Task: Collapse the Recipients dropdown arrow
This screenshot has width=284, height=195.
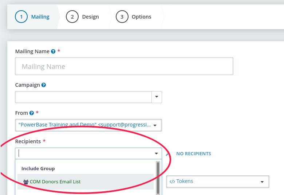Action: pyautogui.click(x=156, y=153)
